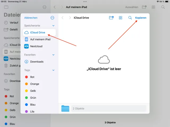Choose the Grün tag in the dialog
Screen dimensions: 170x127
(x=39, y=98)
